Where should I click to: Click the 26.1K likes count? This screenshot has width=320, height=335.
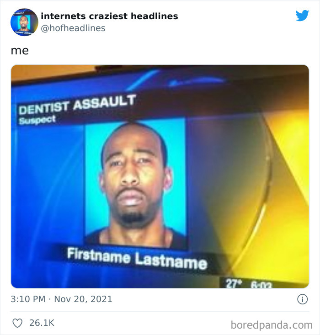(42, 323)
